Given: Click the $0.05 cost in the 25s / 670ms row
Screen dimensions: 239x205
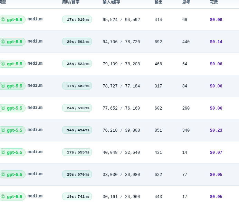Looking at the screenshot, I should point(216,175).
